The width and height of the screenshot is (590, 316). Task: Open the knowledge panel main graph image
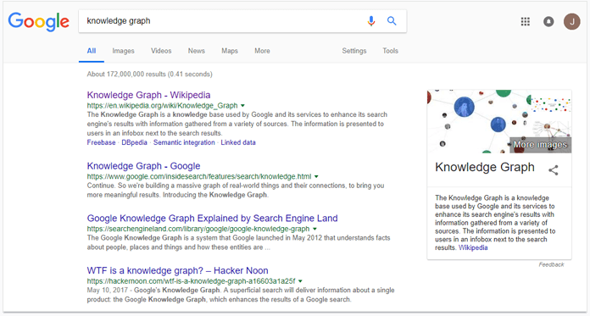(x=478, y=121)
